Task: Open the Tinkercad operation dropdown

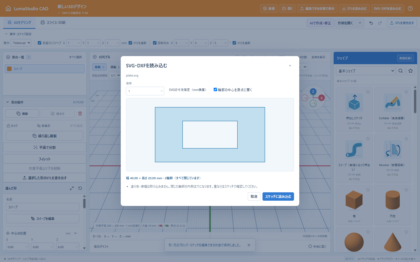Action: [21, 43]
